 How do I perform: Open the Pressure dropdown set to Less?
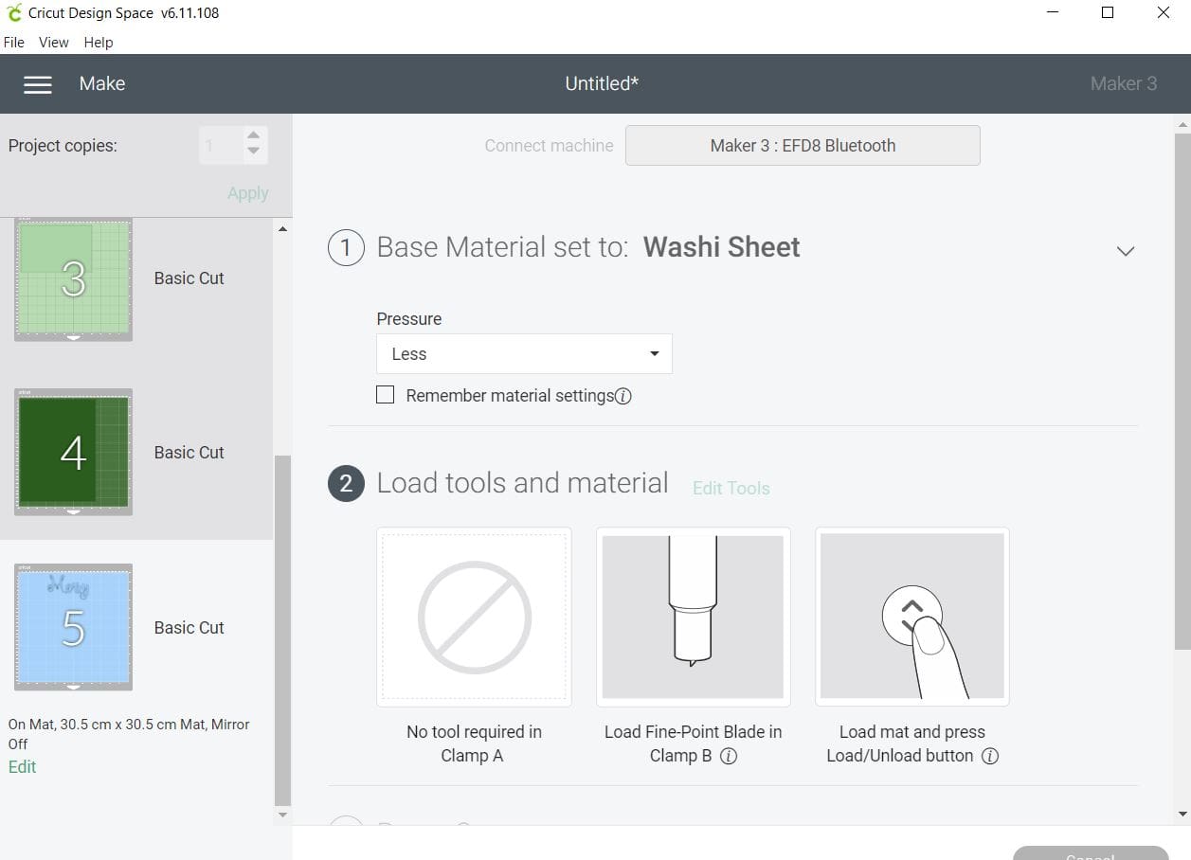click(524, 353)
